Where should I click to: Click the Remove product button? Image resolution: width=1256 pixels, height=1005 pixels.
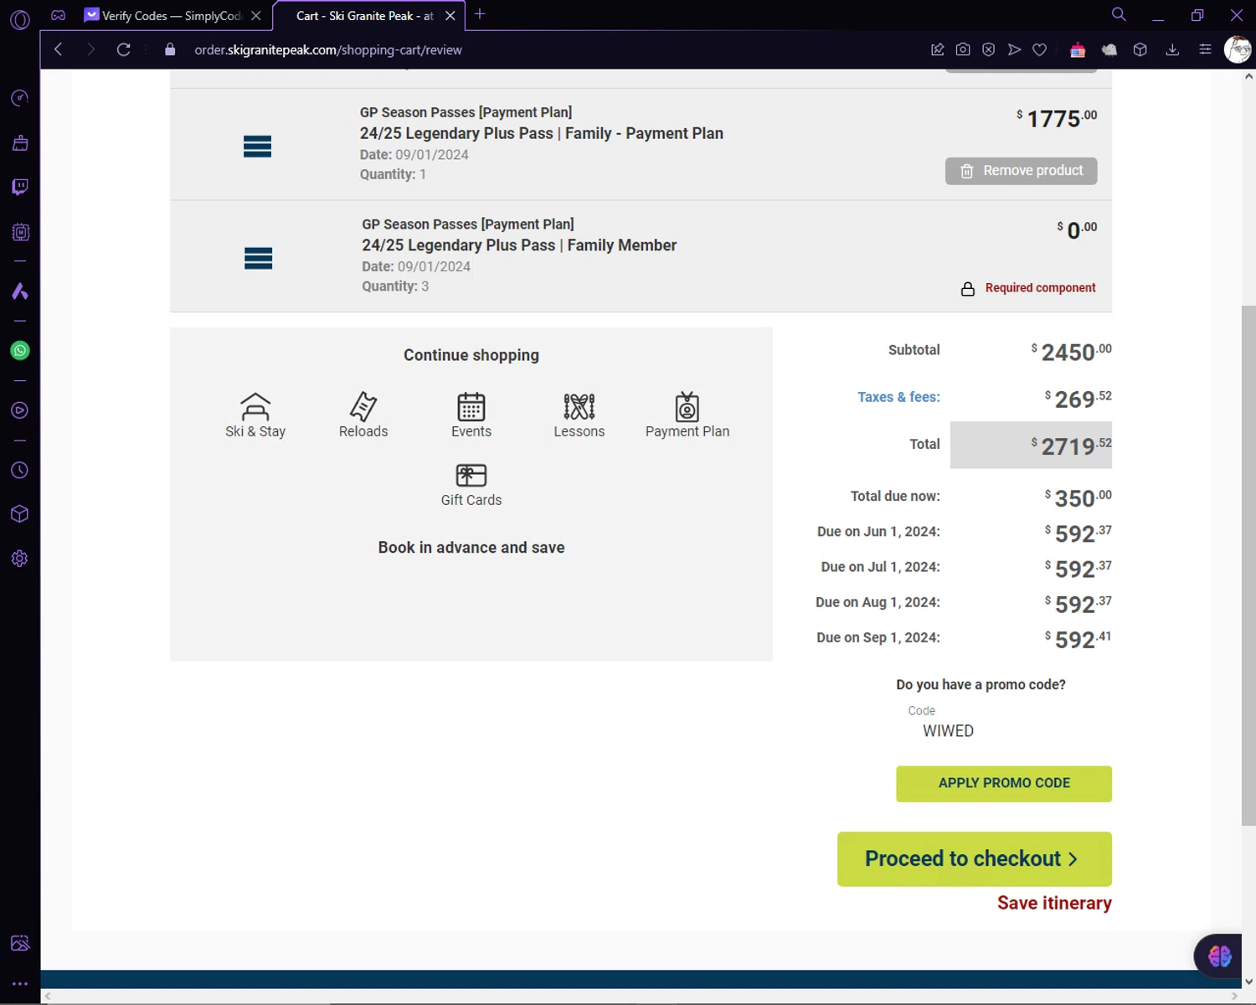pos(1021,171)
